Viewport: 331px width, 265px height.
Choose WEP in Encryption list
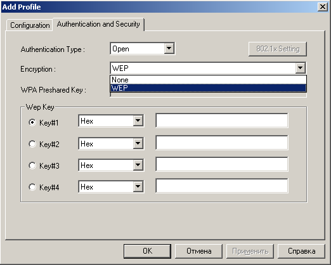pyautogui.click(x=208, y=88)
